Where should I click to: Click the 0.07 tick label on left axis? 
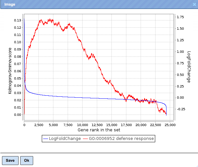pos(18,64)
